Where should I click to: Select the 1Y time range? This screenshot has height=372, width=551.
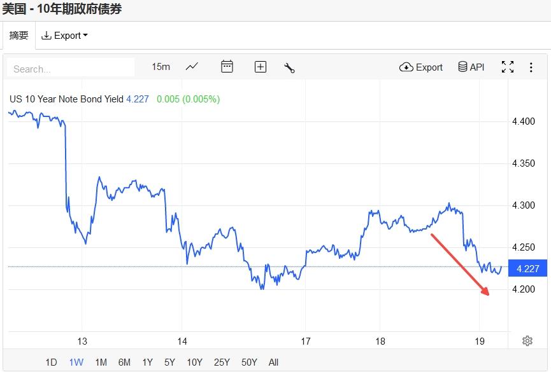pos(147,362)
